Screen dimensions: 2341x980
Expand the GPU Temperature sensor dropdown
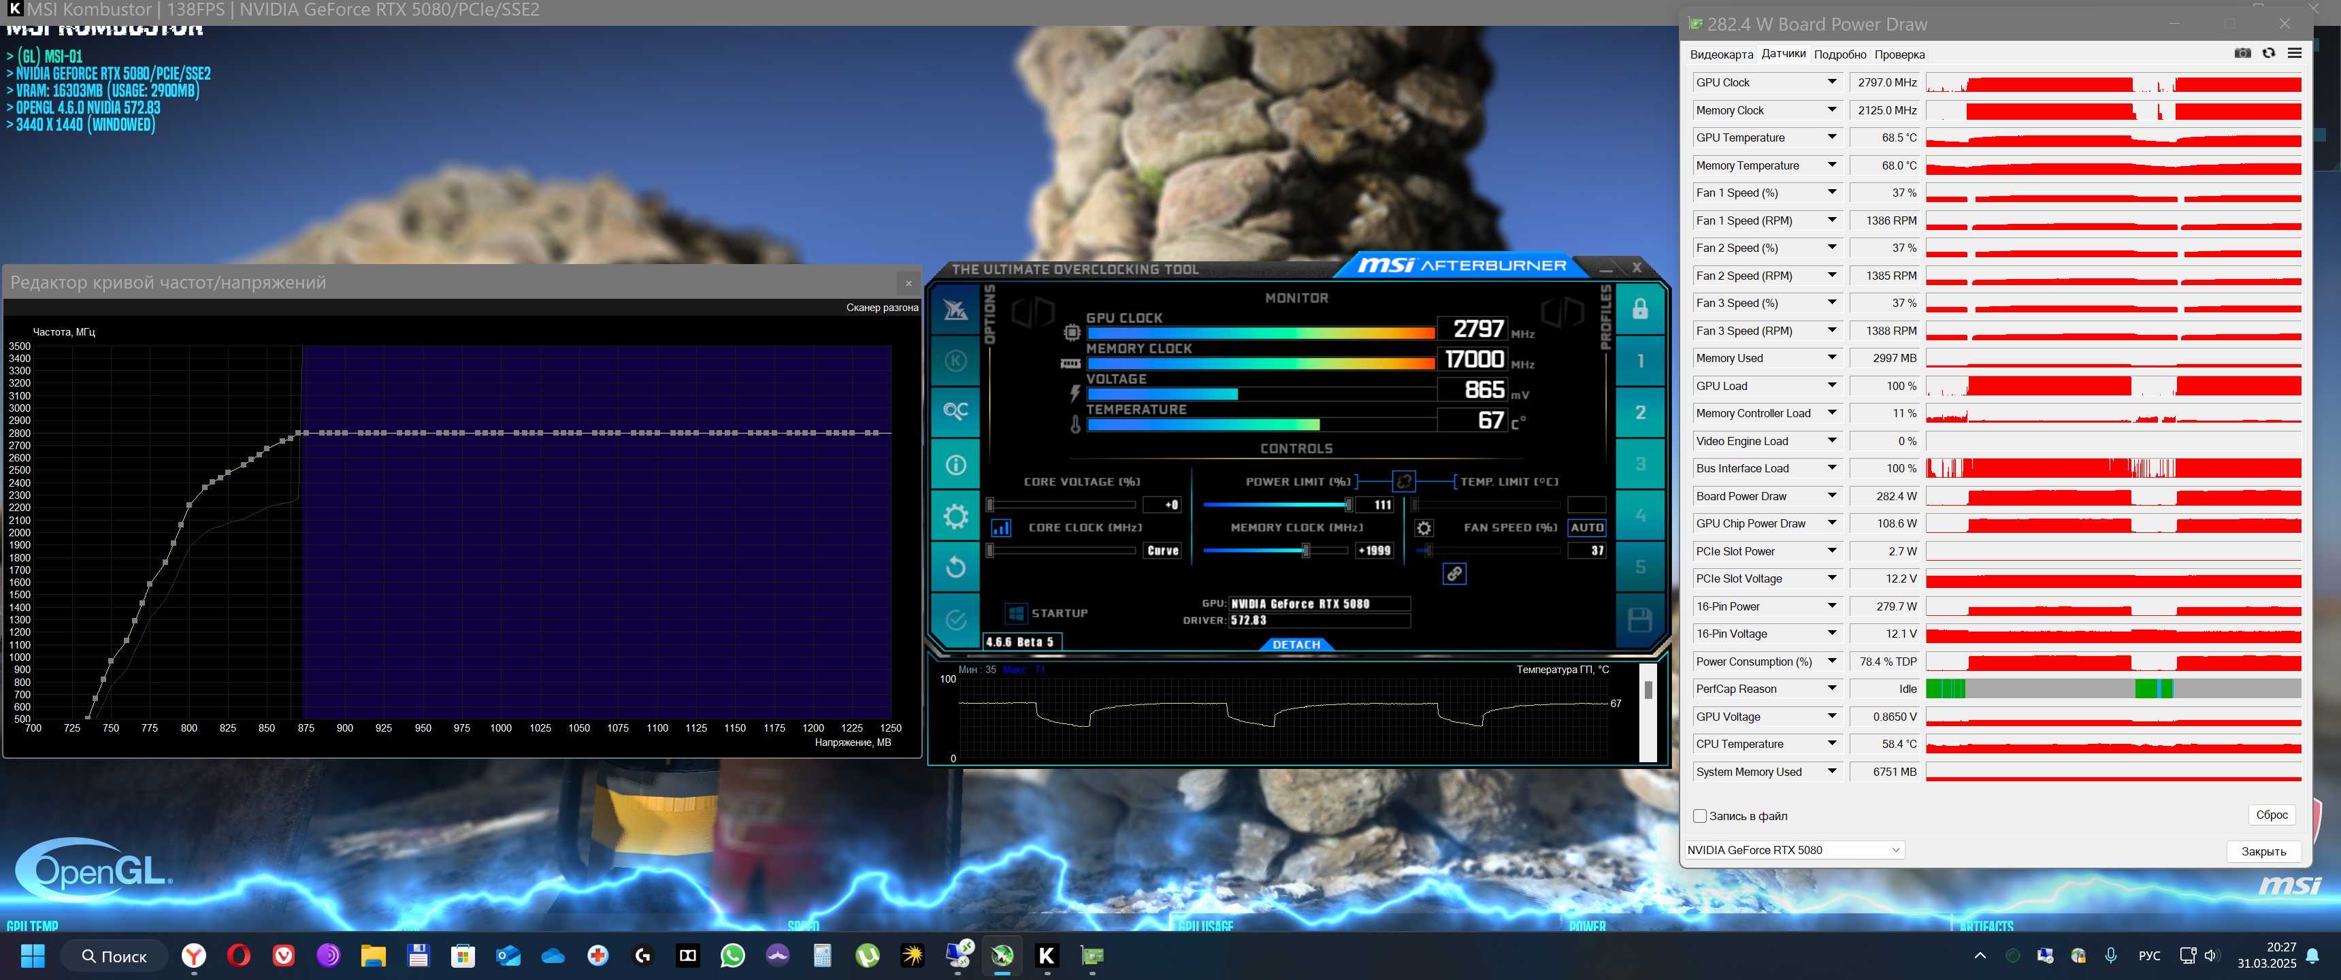pyautogui.click(x=1832, y=137)
